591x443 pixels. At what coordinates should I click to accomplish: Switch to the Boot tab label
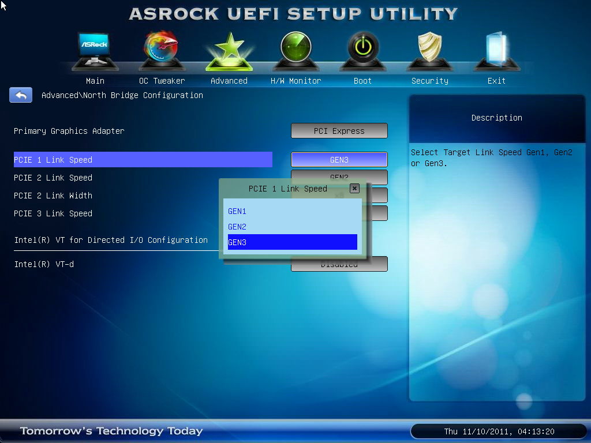coord(362,81)
